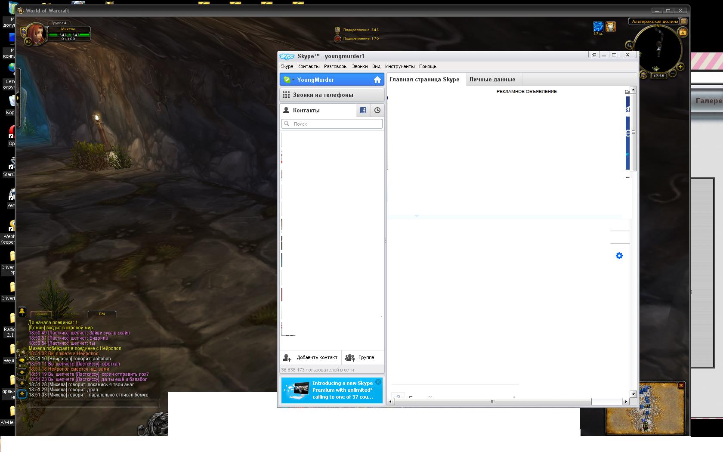Open the Facebook contacts tab in Skype

(x=363, y=110)
